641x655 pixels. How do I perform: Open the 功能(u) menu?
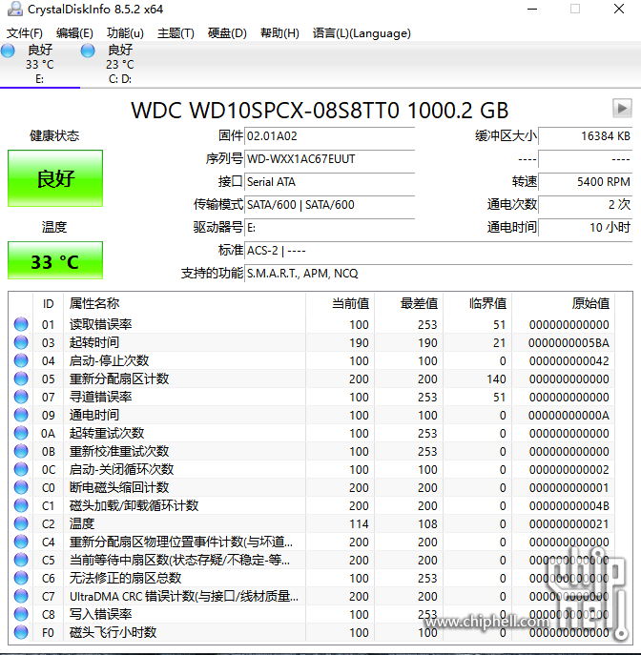[125, 33]
